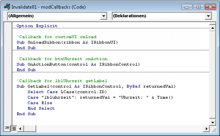Viewport: 220px width, 136px height.
Task: Place cursor in Option Explicit line
Action: (x=37, y=26)
